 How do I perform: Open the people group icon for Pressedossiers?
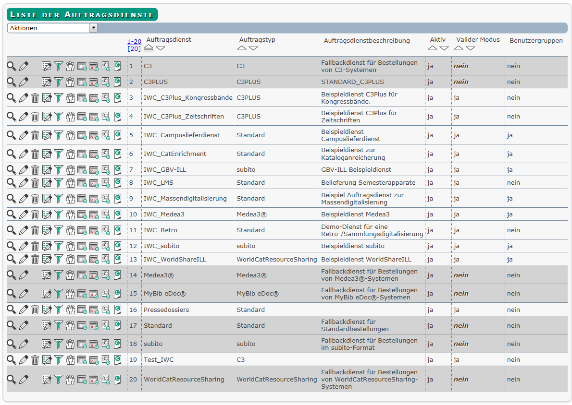click(x=70, y=310)
